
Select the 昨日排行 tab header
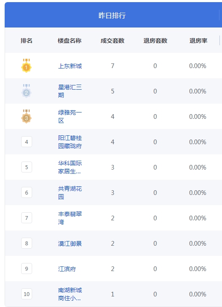pyautogui.click(x=112, y=15)
